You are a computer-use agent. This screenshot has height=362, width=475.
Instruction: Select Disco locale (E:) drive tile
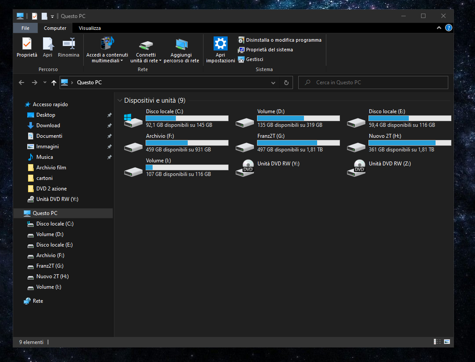pyautogui.click(x=399, y=118)
